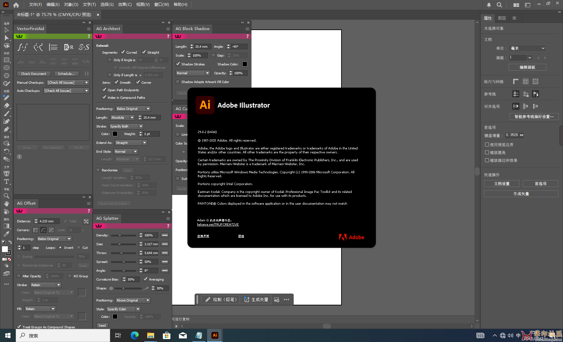Select the Ellipse tool in the toolbar
Screen dimensions: 563x342
(x=6, y=68)
